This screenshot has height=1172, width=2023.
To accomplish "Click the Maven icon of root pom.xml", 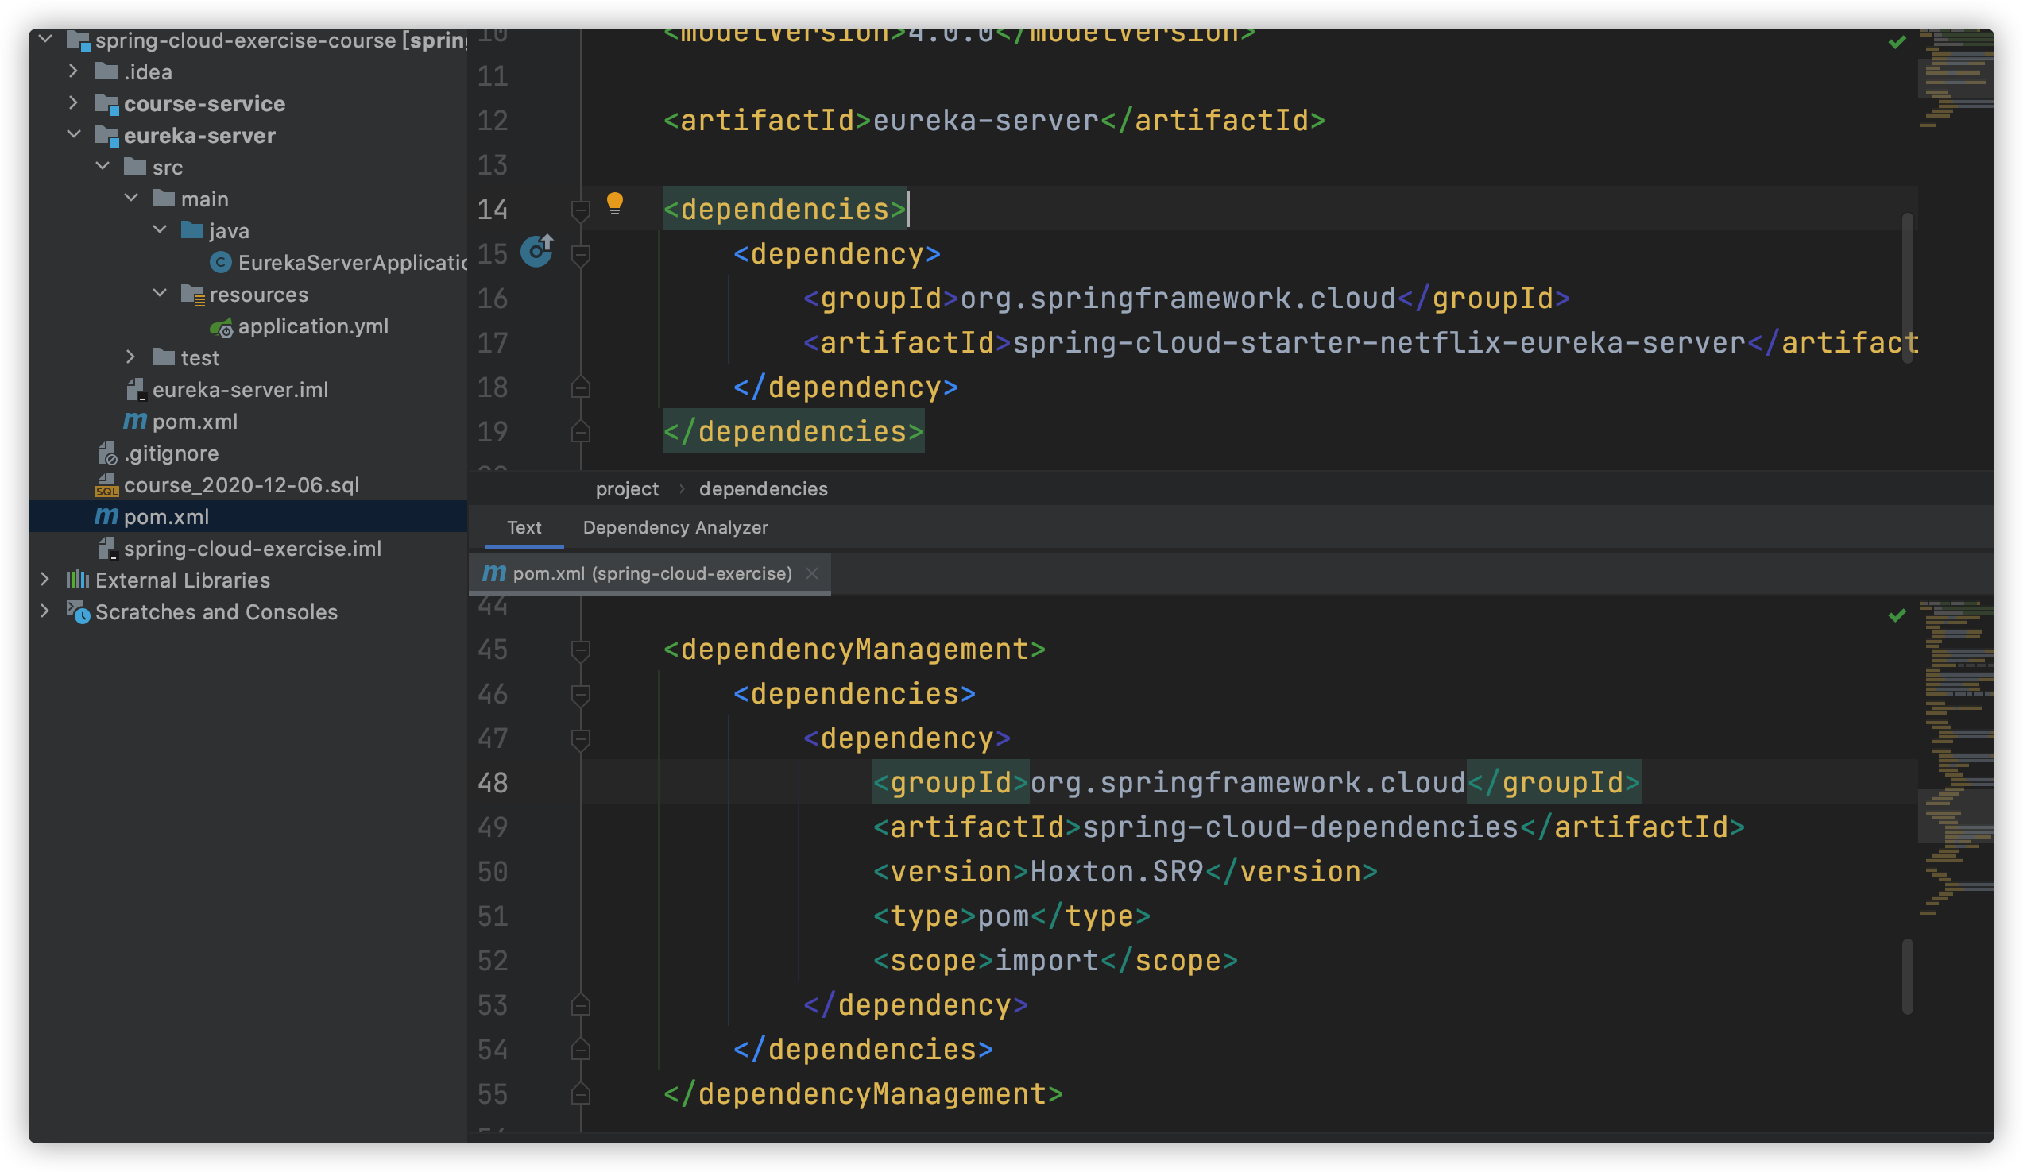I will point(106,516).
